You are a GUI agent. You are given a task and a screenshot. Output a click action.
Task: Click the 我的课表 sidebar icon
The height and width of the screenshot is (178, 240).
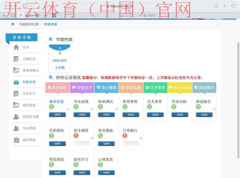[16, 105]
